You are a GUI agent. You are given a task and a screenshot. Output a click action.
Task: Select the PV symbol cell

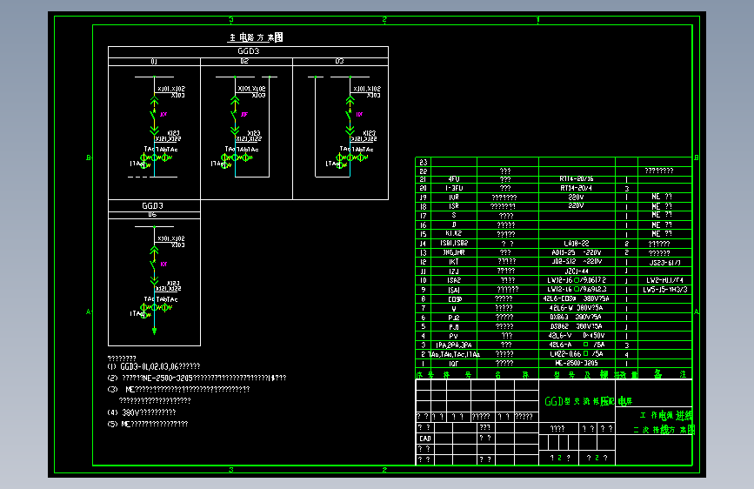pyautogui.click(x=453, y=336)
